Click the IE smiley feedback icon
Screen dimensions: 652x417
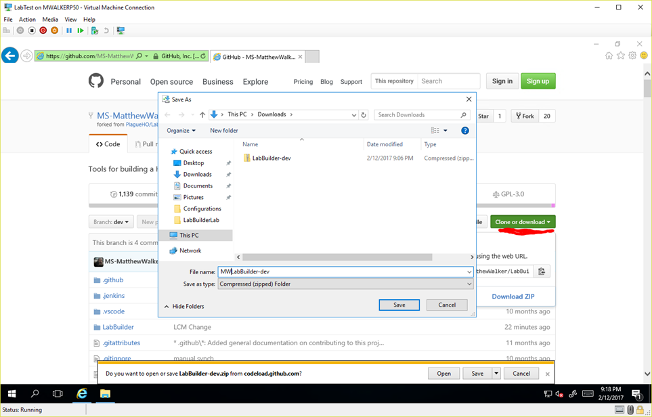point(644,56)
